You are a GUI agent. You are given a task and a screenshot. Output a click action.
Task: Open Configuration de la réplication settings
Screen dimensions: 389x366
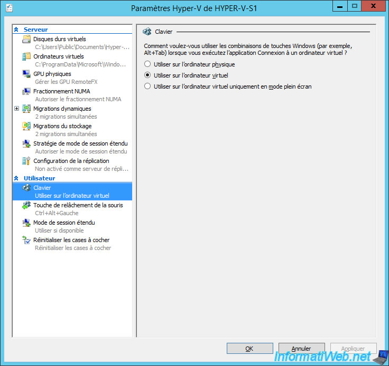click(x=71, y=161)
